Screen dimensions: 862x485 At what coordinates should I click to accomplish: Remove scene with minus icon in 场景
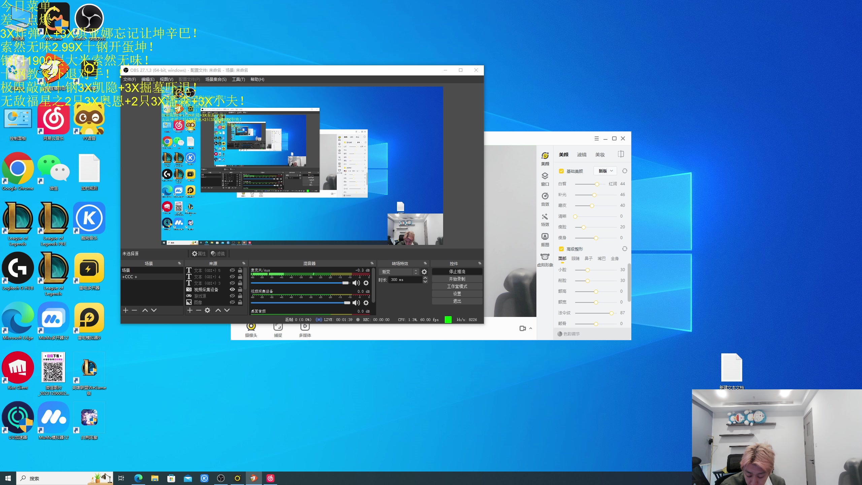click(x=134, y=310)
